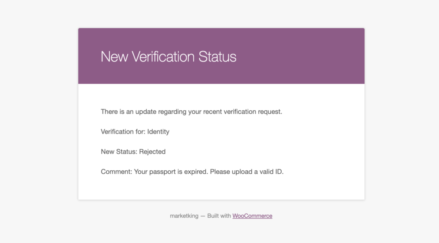The image size is (439, 243).
Task: Click the 'Please upload a valid ID' sentence
Action: coord(247,172)
